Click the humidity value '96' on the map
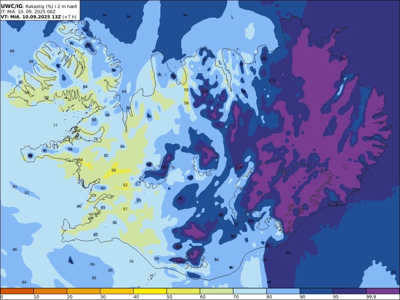 [x=233, y=236]
